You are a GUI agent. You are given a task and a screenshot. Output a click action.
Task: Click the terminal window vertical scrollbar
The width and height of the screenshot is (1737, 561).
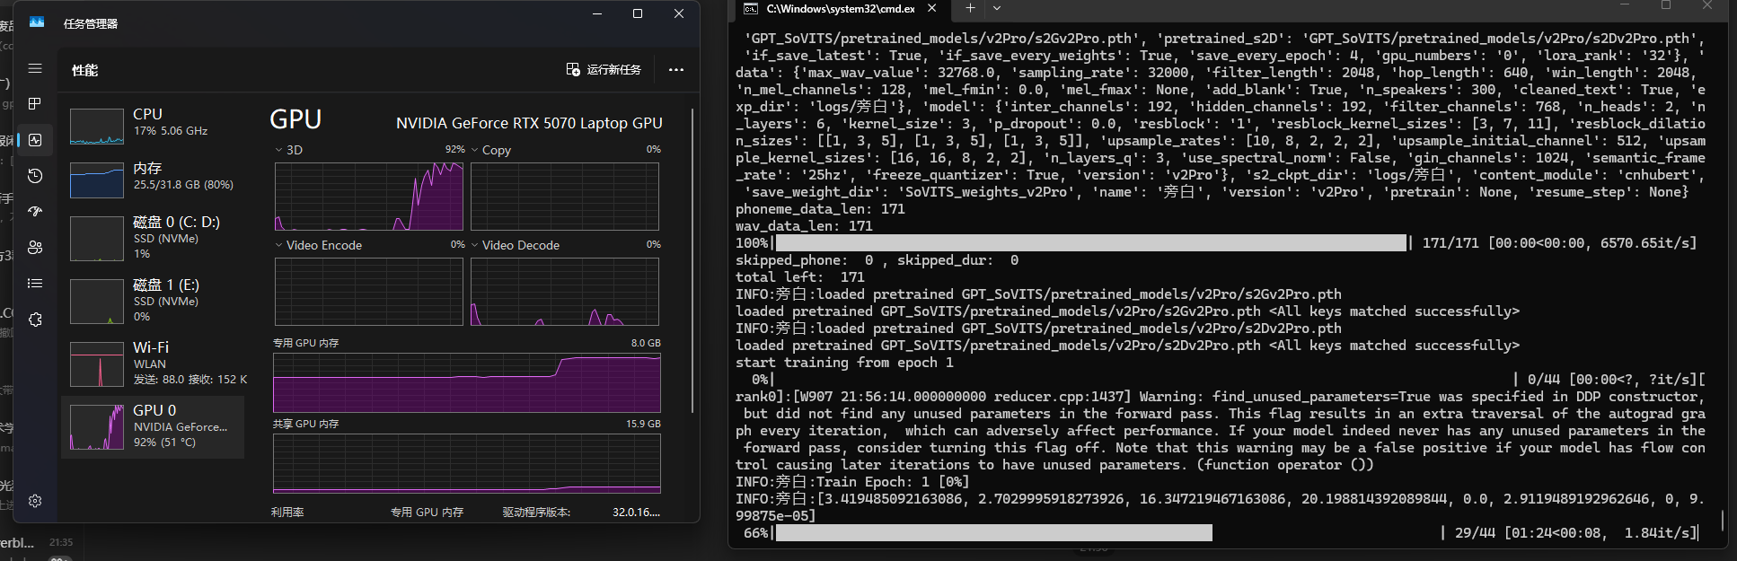coord(1722,520)
